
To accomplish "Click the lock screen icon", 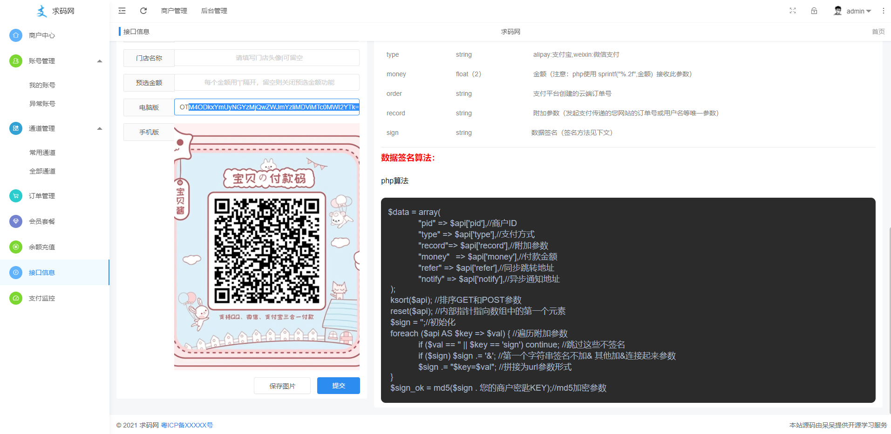I will (814, 11).
